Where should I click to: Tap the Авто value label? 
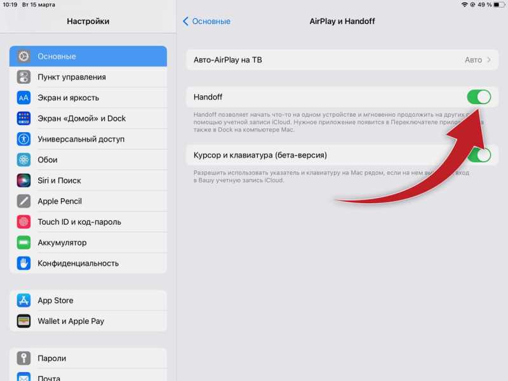click(x=473, y=60)
